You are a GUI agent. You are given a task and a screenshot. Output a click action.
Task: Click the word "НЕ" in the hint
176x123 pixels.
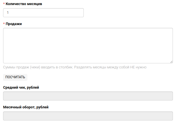point(133,67)
